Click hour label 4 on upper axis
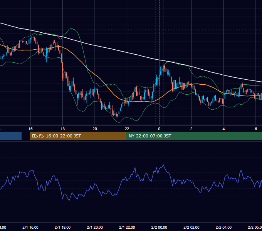The height and width of the screenshot is (231, 262). (223, 129)
